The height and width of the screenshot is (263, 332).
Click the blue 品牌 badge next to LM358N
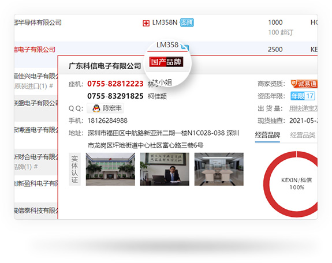186,22
